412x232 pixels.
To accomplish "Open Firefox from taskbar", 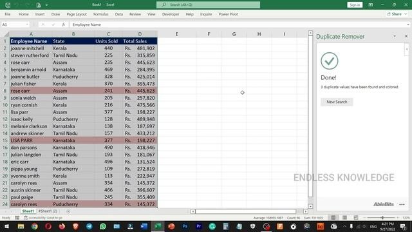I will coord(62,226).
